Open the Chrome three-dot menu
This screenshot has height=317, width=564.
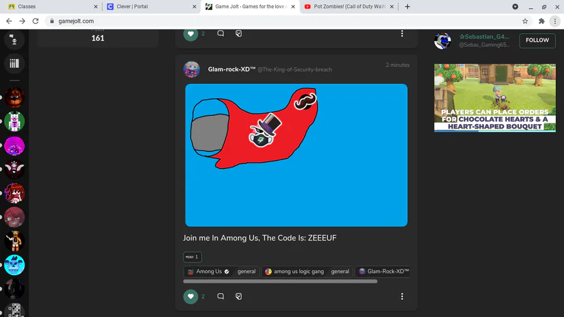(555, 21)
